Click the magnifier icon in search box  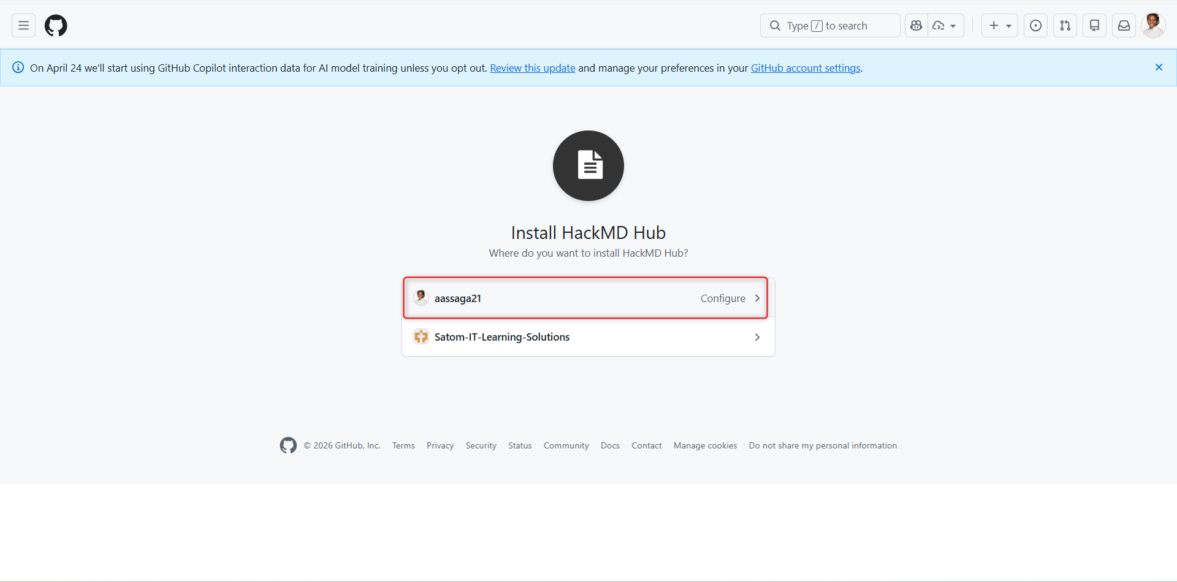[x=775, y=26]
